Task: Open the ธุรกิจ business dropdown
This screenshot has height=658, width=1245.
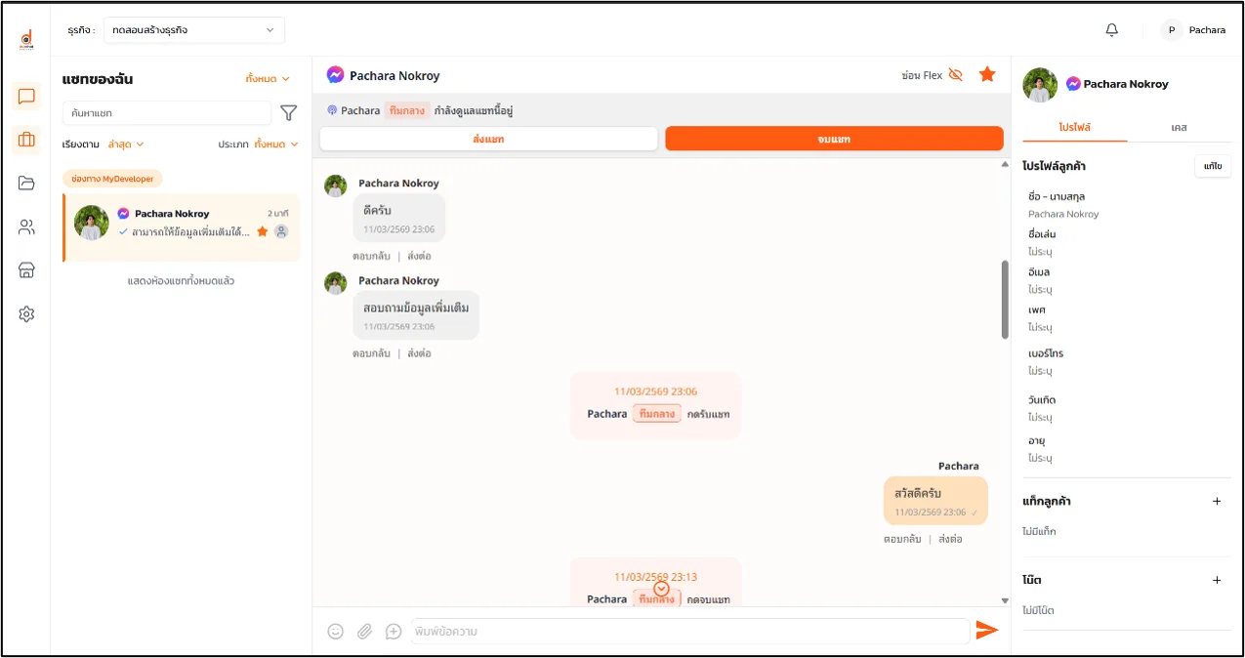Action: pyautogui.click(x=194, y=30)
